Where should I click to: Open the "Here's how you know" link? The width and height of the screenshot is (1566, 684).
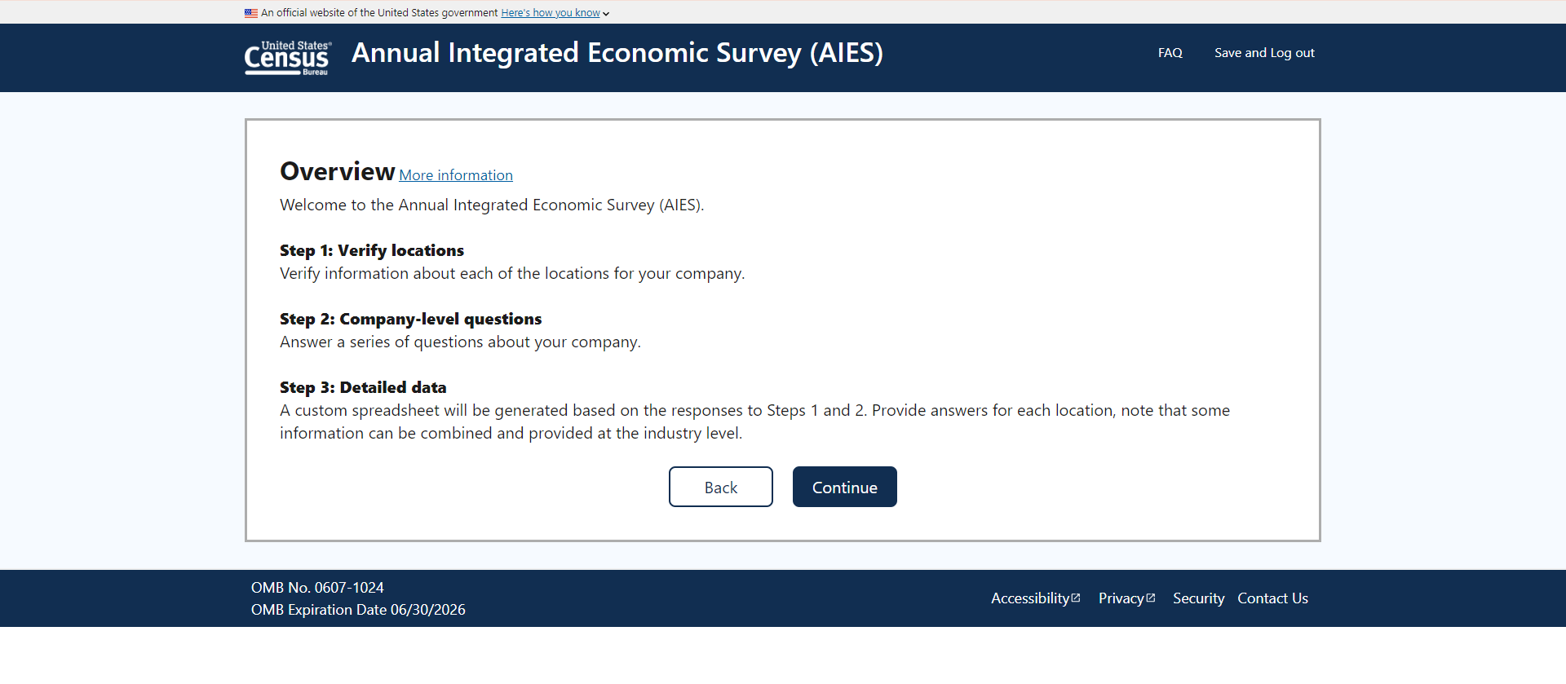tap(550, 13)
